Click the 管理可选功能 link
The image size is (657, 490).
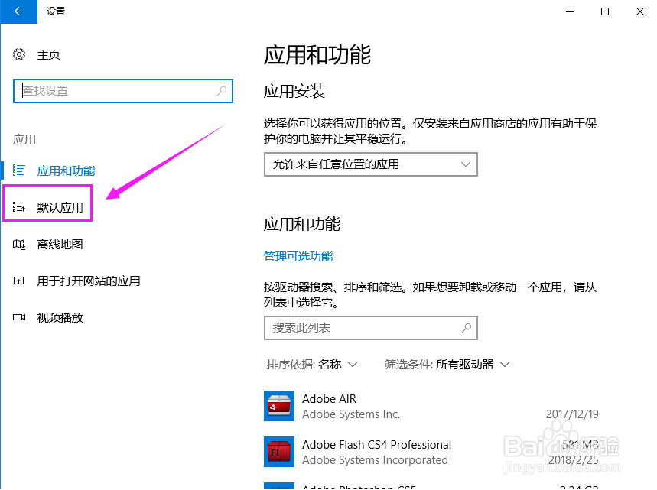click(298, 256)
